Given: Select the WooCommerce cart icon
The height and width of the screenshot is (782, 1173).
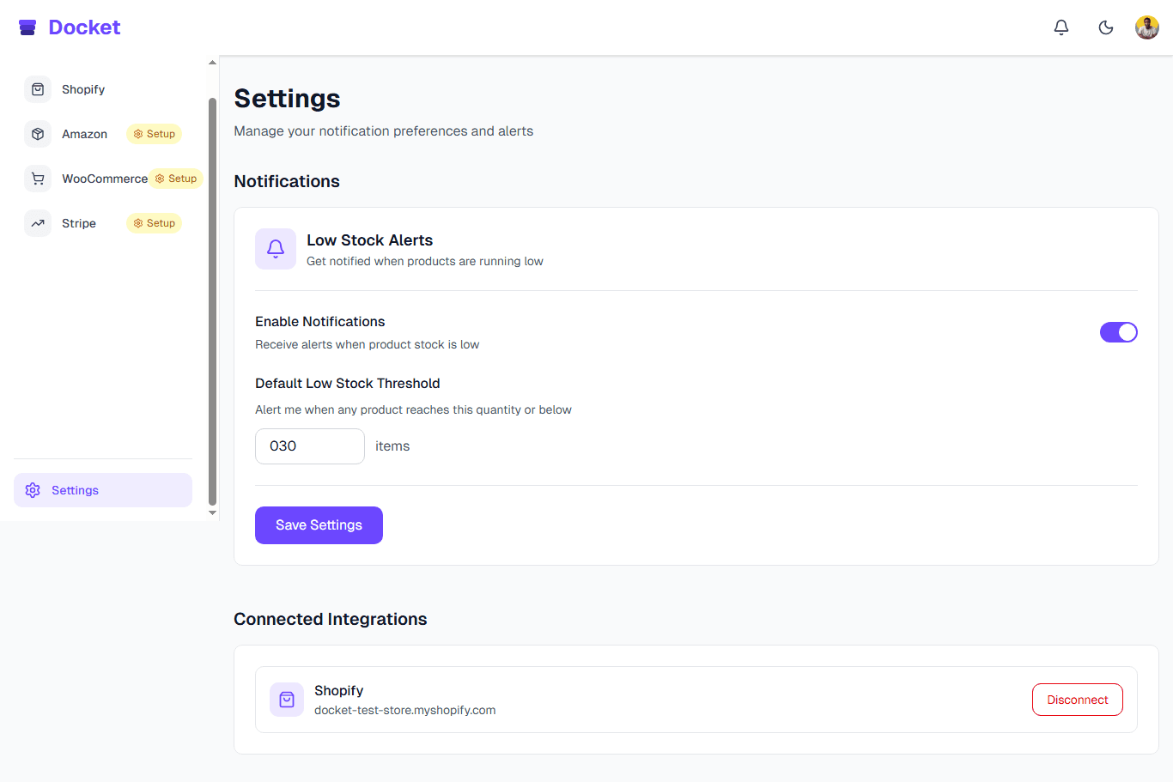Looking at the screenshot, I should coord(38,179).
